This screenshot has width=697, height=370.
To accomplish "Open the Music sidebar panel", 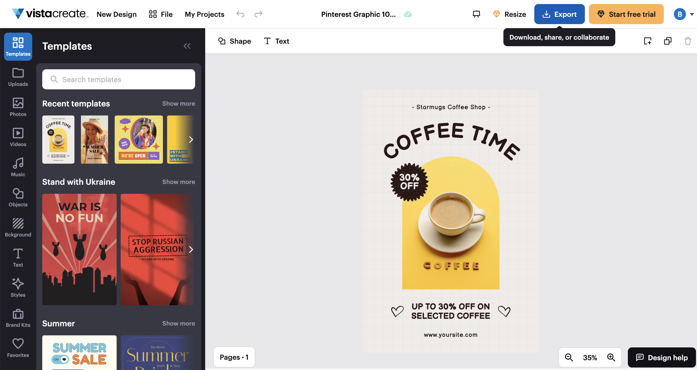I will coord(18,167).
